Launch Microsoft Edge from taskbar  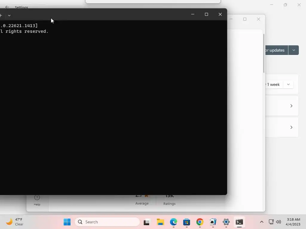(174, 222)
